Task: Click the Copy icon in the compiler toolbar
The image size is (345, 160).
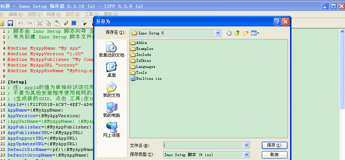Action: (48, 23)
